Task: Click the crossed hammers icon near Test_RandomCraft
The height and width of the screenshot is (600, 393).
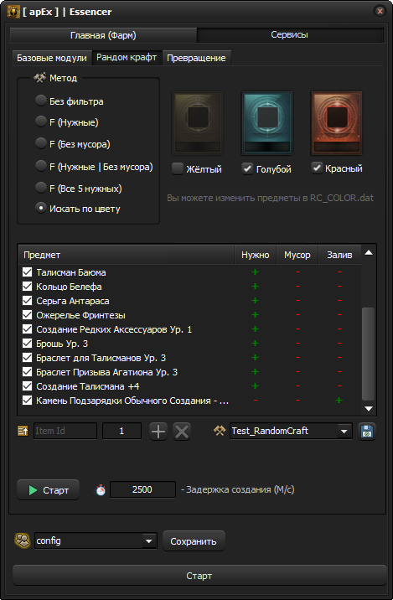Action: [x=220, y=431]
